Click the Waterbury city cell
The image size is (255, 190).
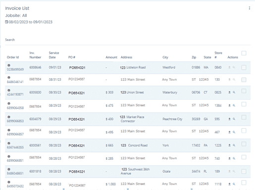point(170,93)
